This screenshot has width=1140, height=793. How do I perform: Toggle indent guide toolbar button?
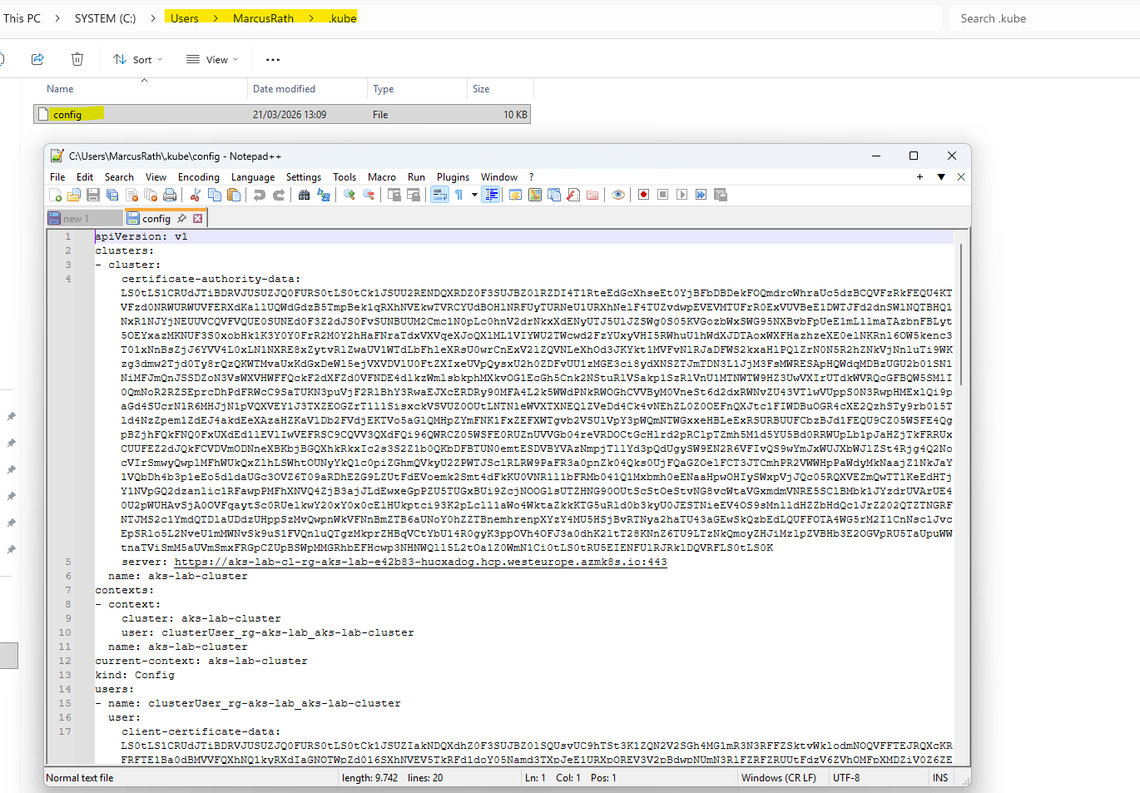[492, 195]
